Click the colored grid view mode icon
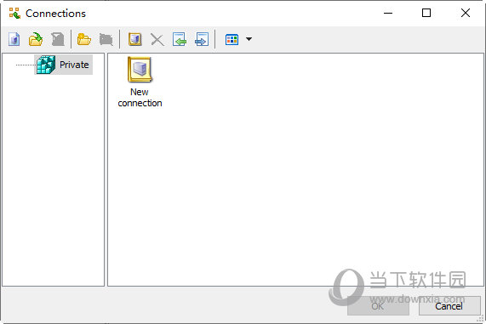This screenshot has width=486, height=324. pyautogui.click(x=232, y=39)
